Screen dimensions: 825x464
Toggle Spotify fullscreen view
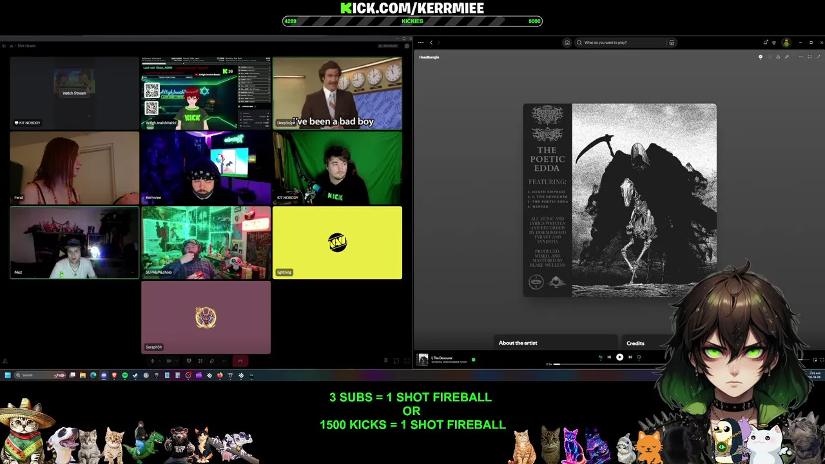822,360
